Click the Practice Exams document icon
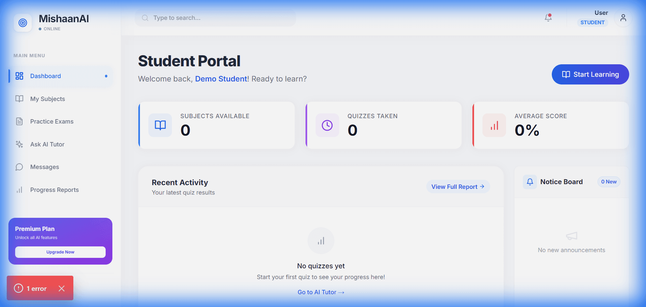The height and width of the screenshot is (307, 646). coord(20,121)
